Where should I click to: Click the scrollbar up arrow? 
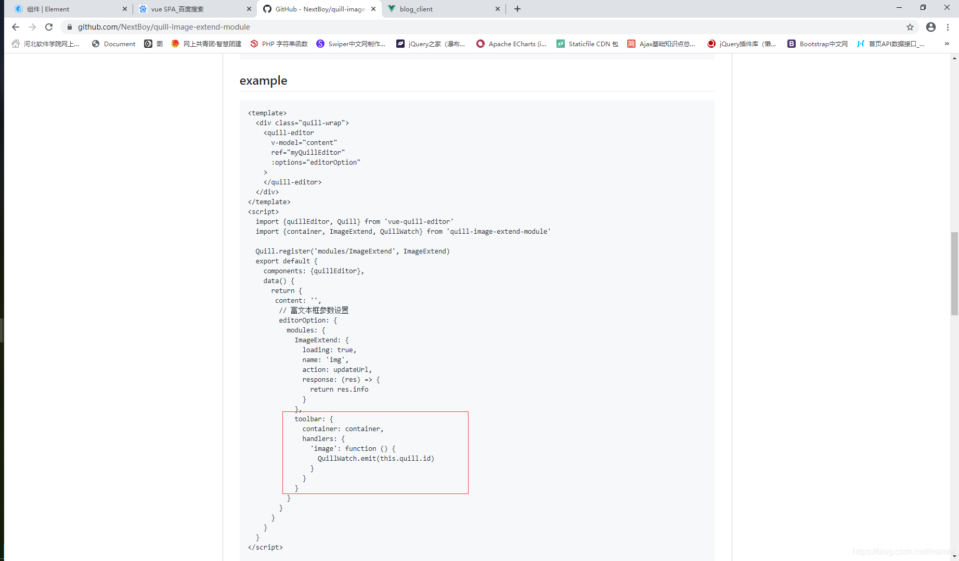click(x=954, y=58)
